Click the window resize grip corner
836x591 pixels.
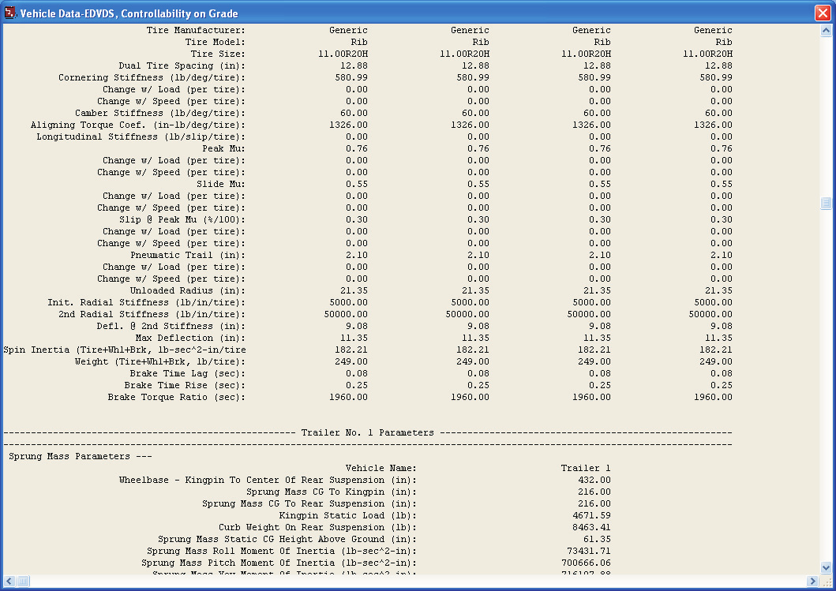(826, 581)
